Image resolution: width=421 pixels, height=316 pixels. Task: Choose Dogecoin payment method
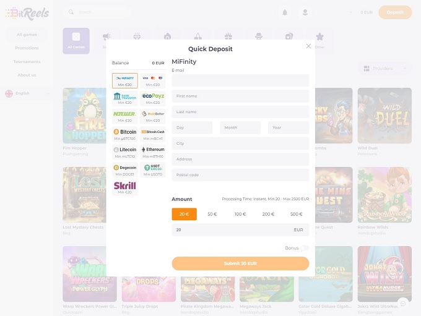125,169
